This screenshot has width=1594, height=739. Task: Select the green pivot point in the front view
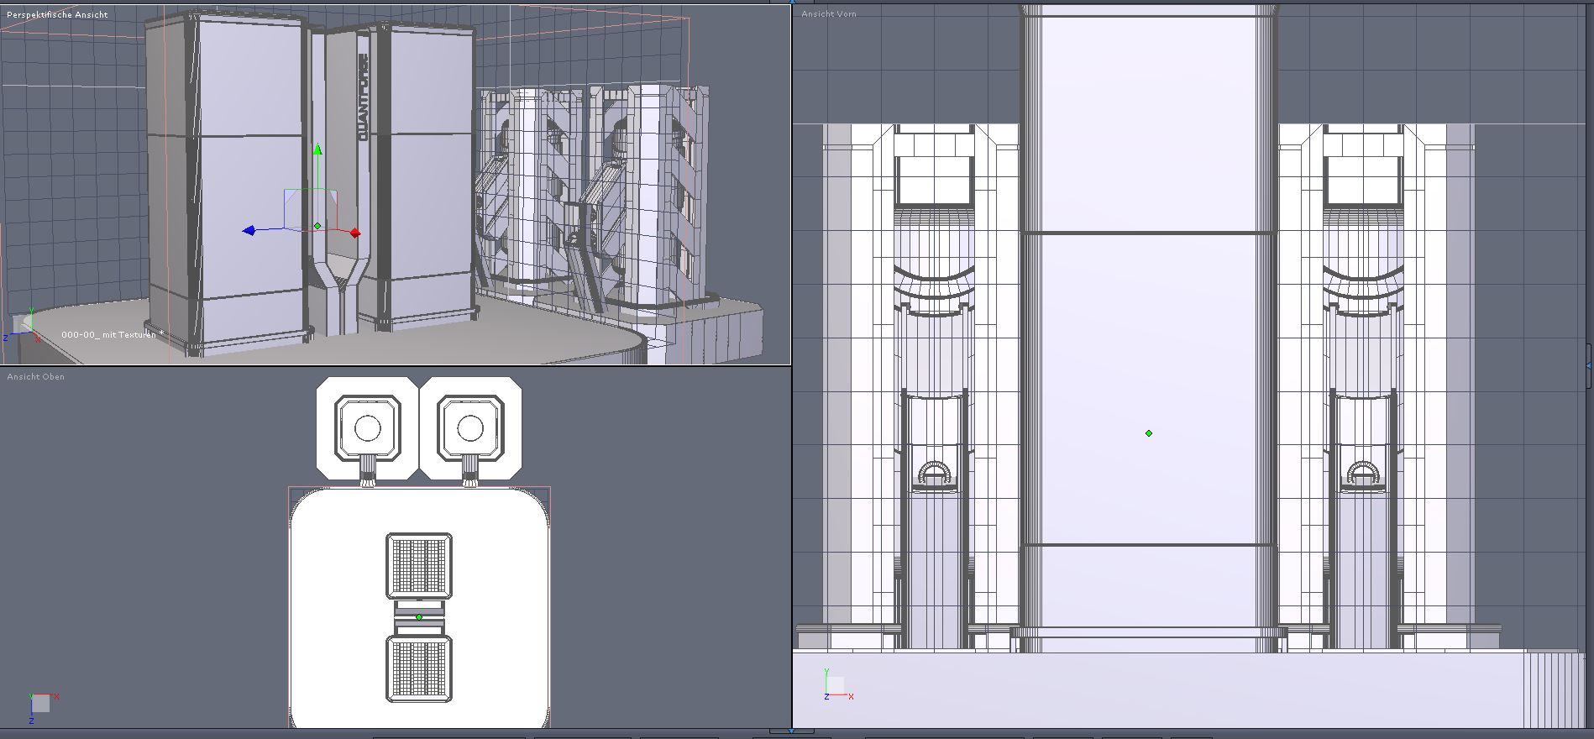[1149, 433]
